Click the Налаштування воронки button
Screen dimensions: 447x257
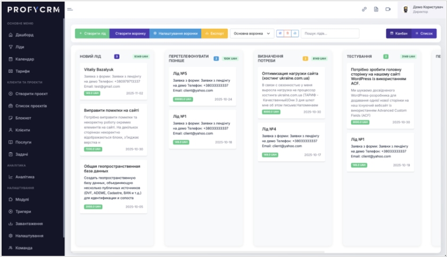point(175,33)
